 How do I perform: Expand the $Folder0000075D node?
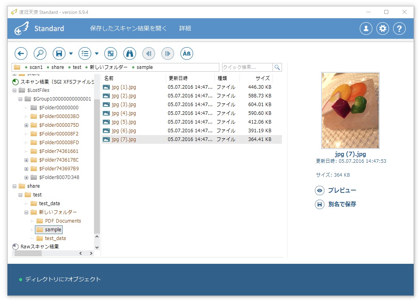(26, 125)
